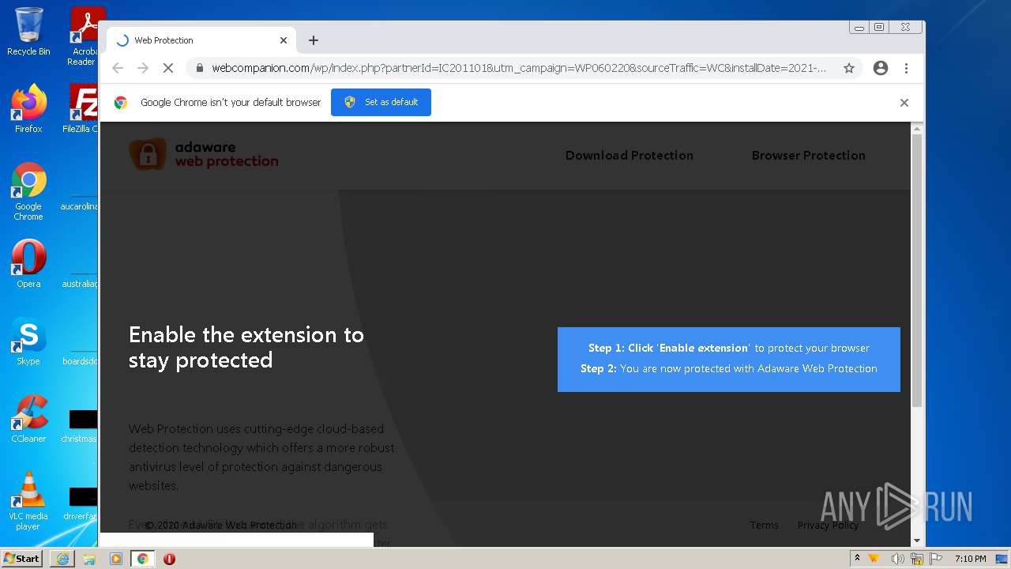
Task: Open the Chrome profile avatar menu
Action: (x=881, y=68)
